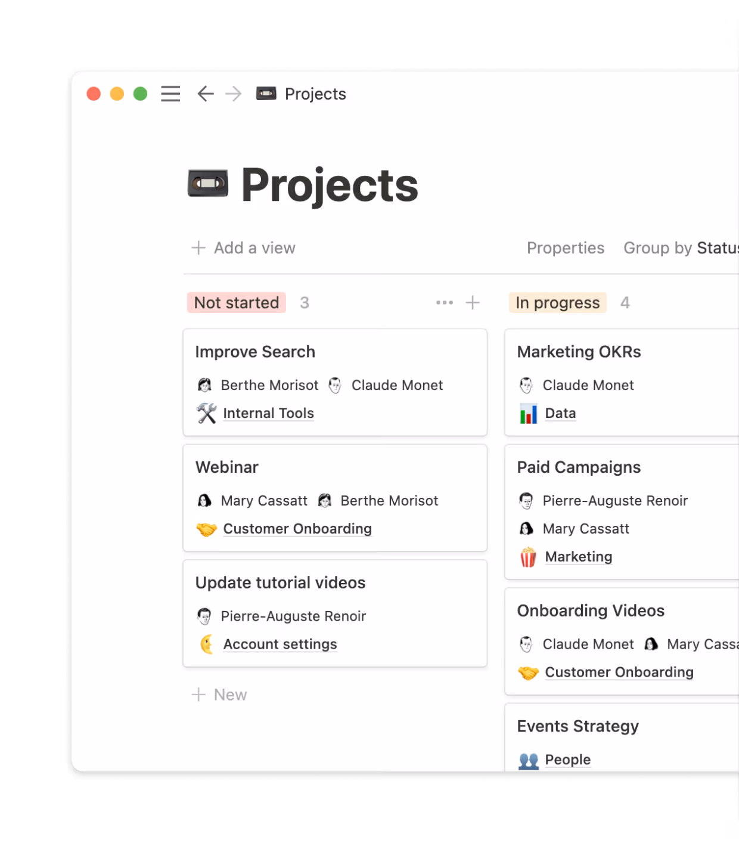
Task: Click the handshake icon beside Customer Onboarding
Action: click(205, 528)
